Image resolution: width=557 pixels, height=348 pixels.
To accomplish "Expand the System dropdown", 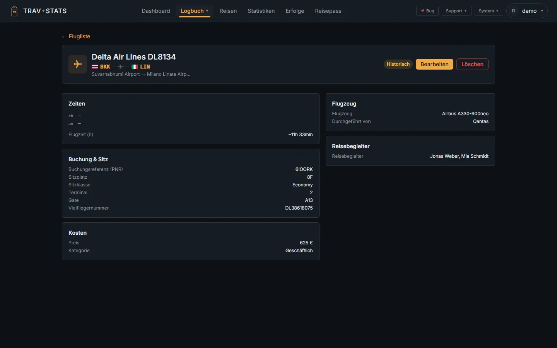I will click(489, 11).
